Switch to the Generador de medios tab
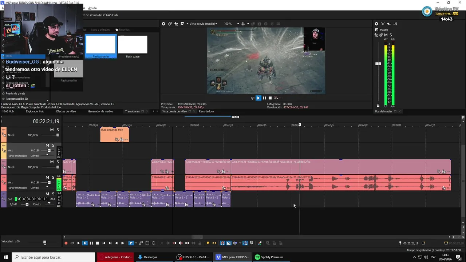Screen dimensions: 466x262 (100, 111)
